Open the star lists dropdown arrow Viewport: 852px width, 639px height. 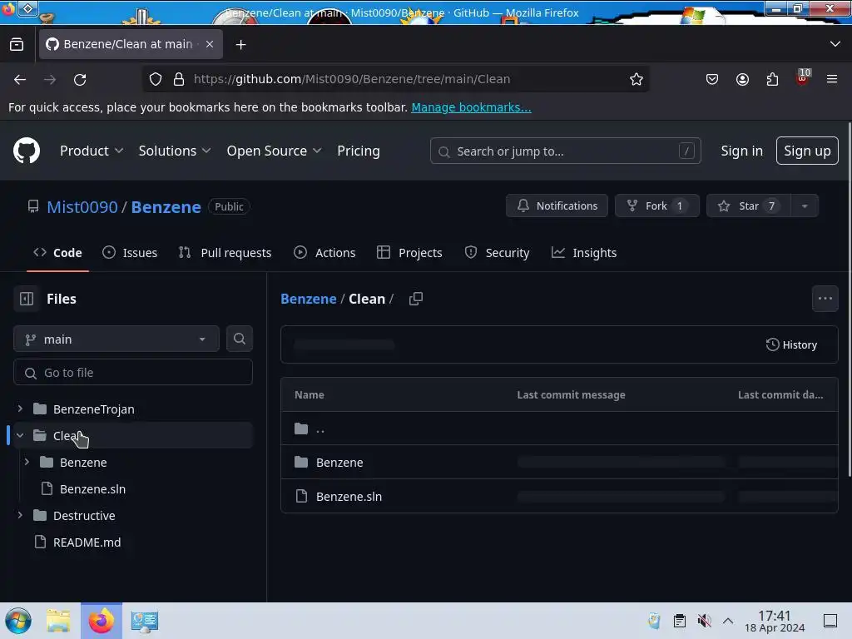[x=805, y=206]
